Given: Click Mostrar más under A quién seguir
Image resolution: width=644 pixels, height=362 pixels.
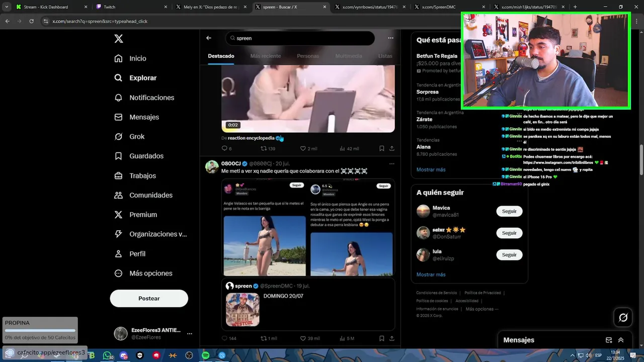Looking at the screenshot, I should [431, 275].
